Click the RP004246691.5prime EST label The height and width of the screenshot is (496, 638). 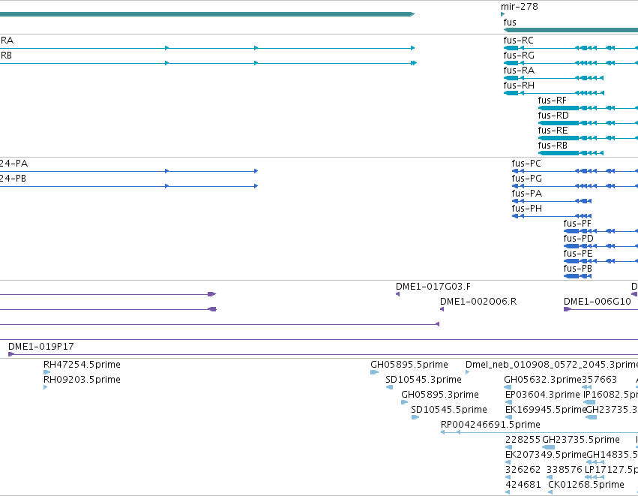click(x=490, y=425)
